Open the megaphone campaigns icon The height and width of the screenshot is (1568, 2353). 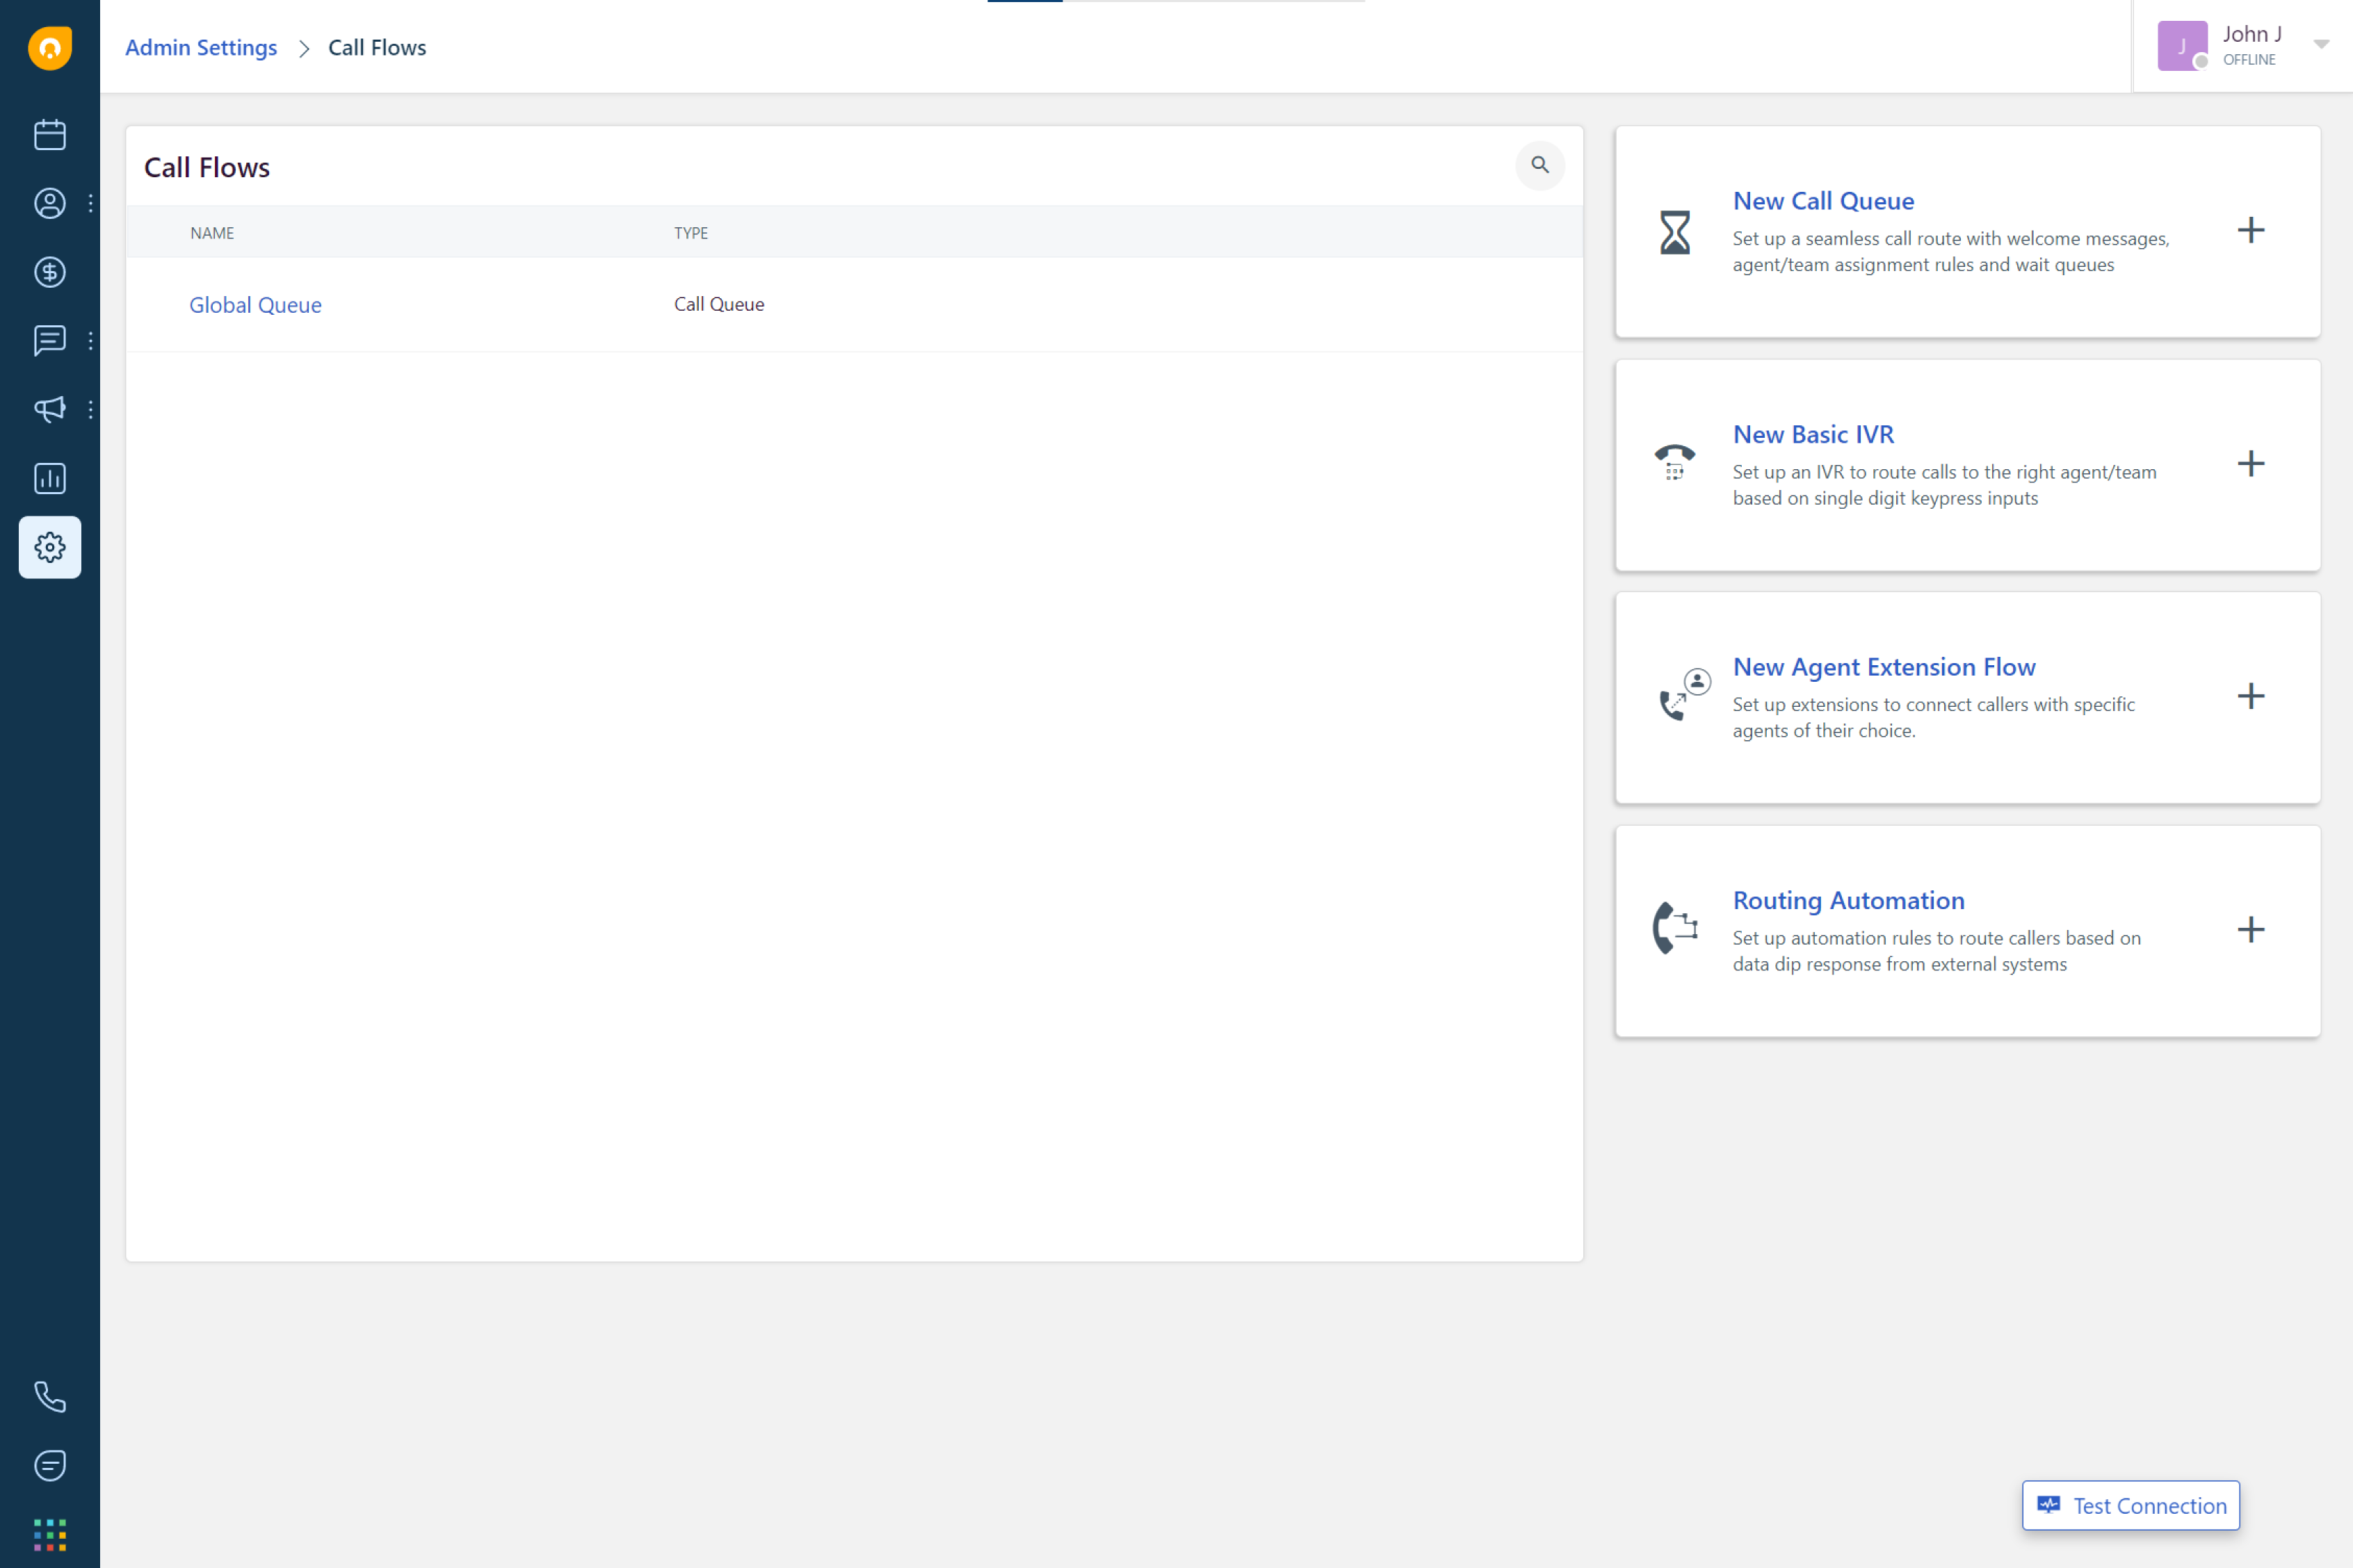point(50,409)
